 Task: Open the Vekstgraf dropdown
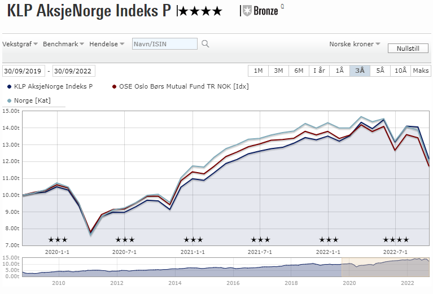click(20, 44)
